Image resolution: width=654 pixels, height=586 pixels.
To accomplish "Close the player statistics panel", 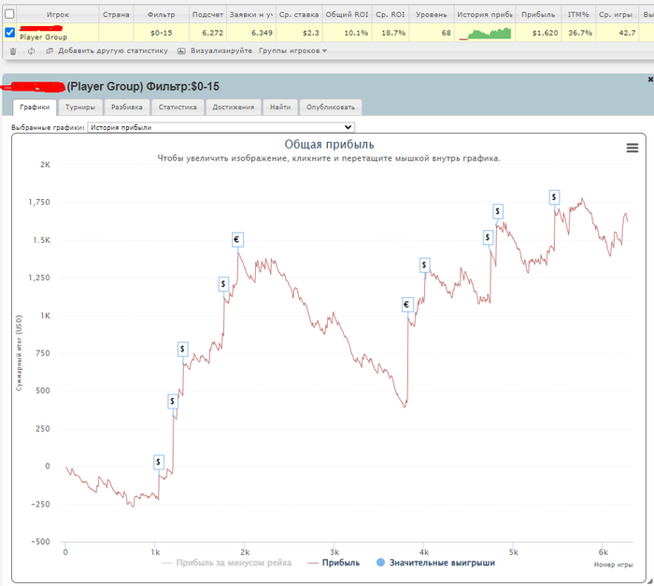I will [x=650, y=79].
